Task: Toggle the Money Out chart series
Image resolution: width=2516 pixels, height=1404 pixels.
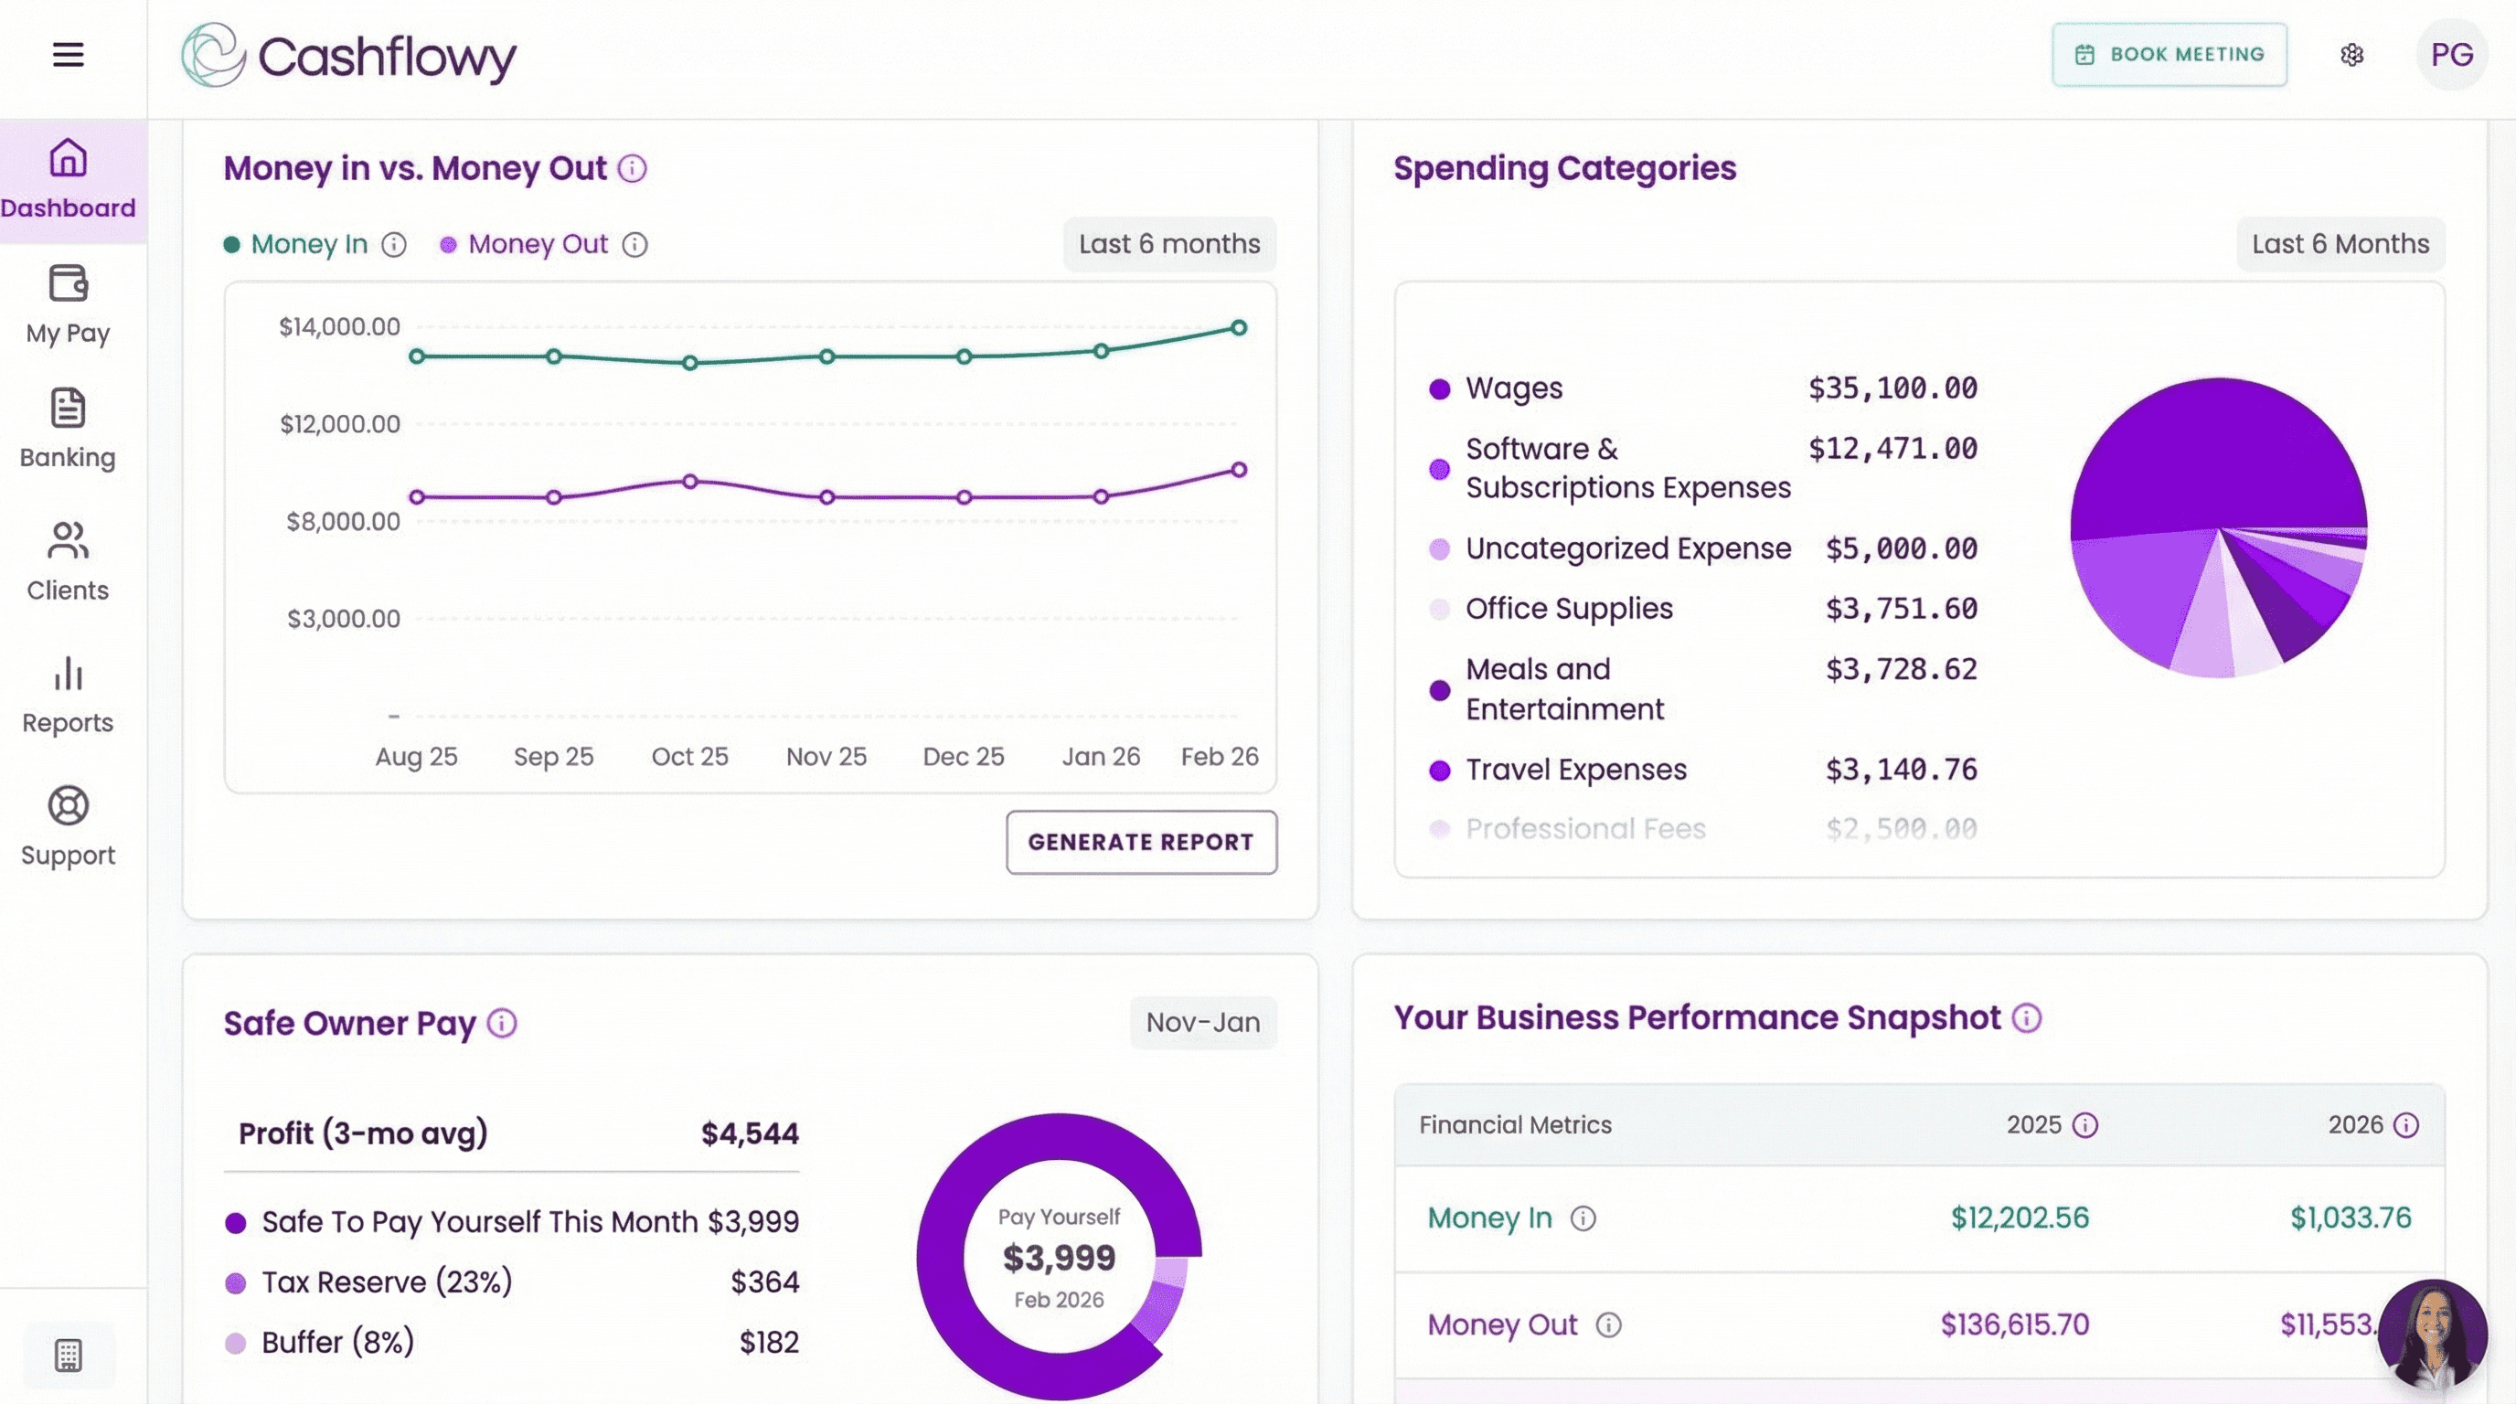Action: tap(538, 244)
